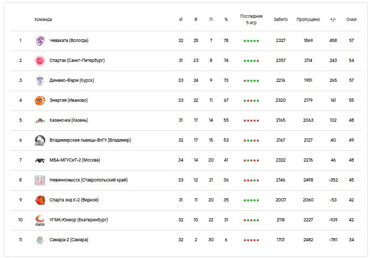370x258 pixels.
Task: Click Спартак's last-5-games indicator dots
Action: pos(251,61)
